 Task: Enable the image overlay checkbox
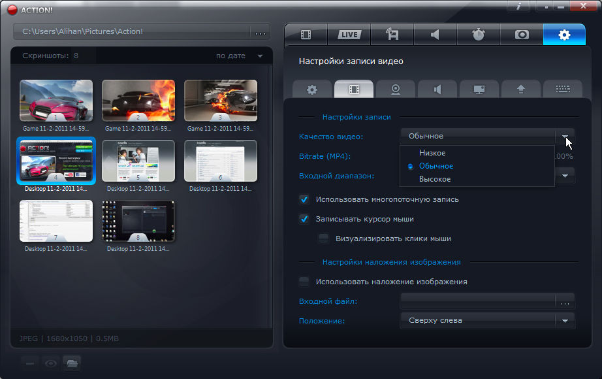pos(304,282)
